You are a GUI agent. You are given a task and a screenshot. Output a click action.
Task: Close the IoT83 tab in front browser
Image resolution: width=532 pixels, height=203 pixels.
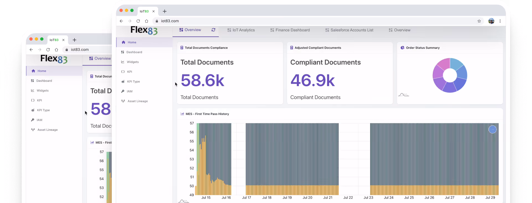pos(153,11)
